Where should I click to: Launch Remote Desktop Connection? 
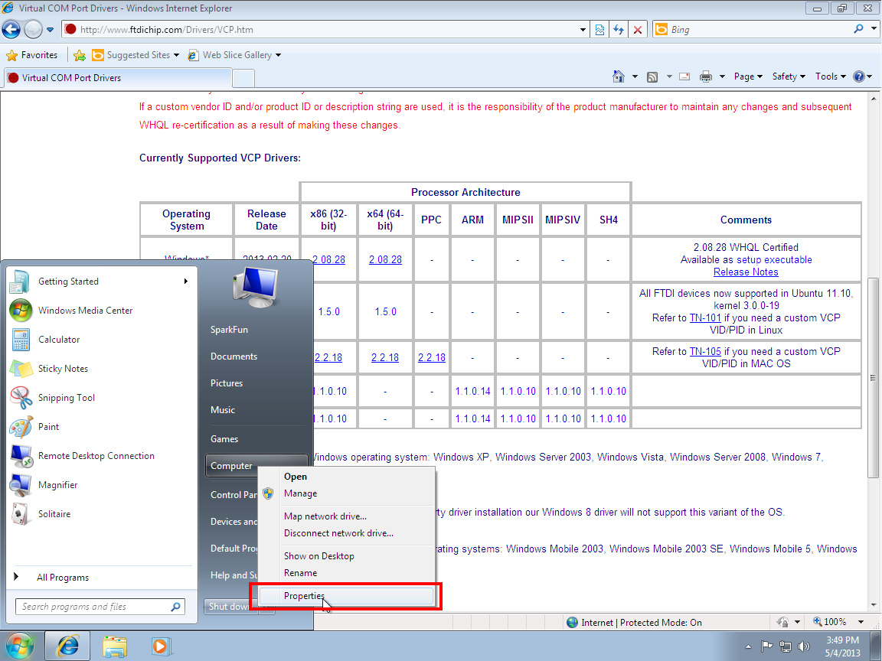coord(100,456)
